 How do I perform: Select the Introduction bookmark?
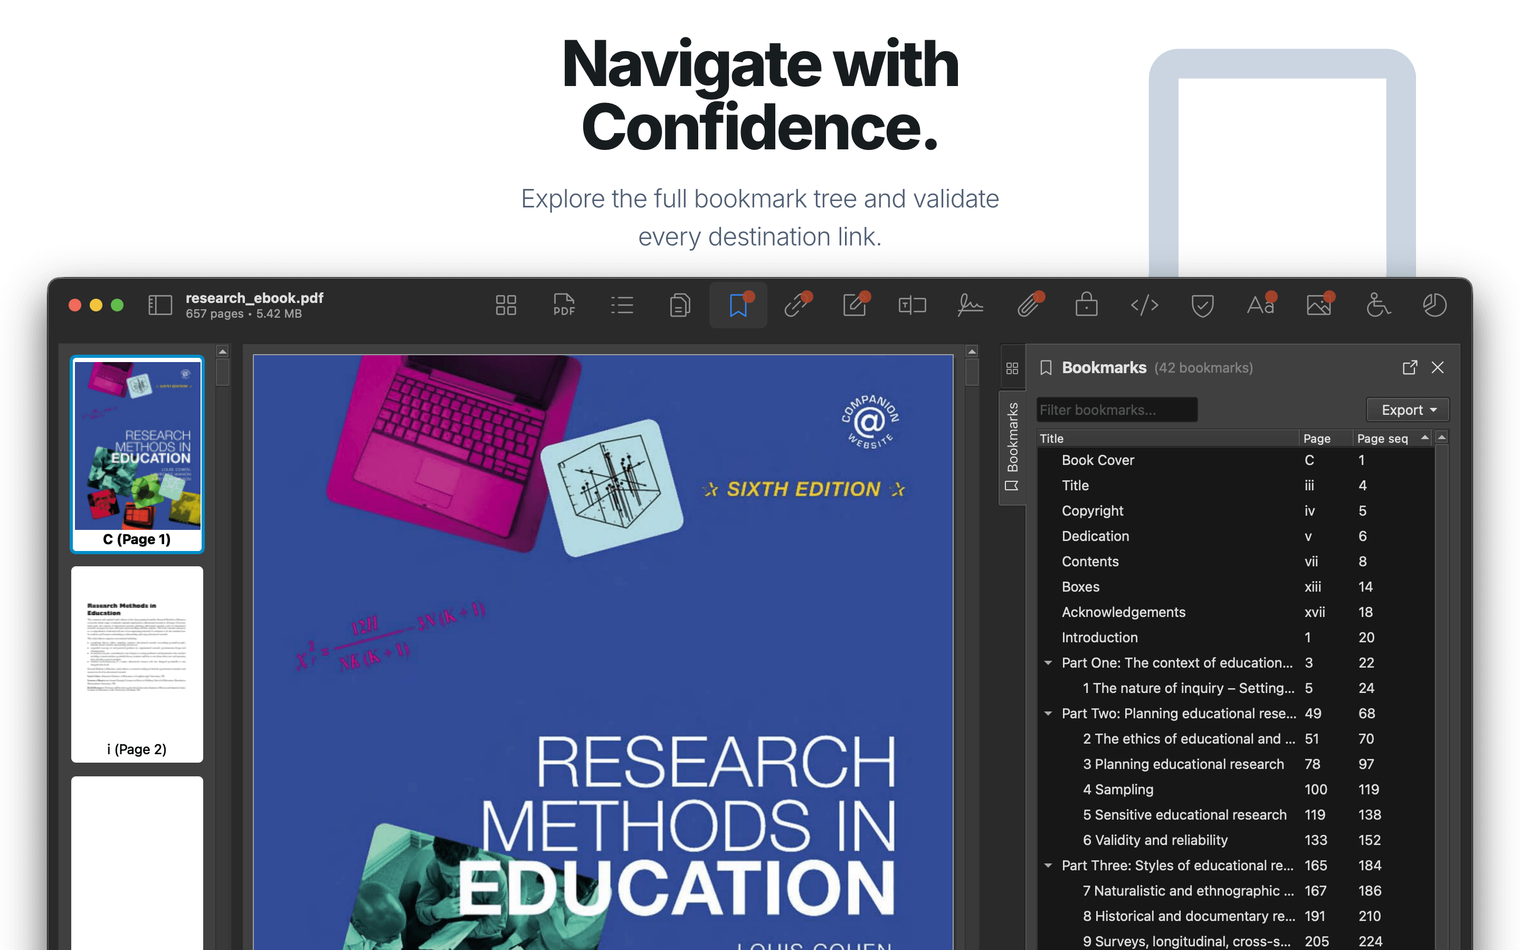pos(1235,638)
